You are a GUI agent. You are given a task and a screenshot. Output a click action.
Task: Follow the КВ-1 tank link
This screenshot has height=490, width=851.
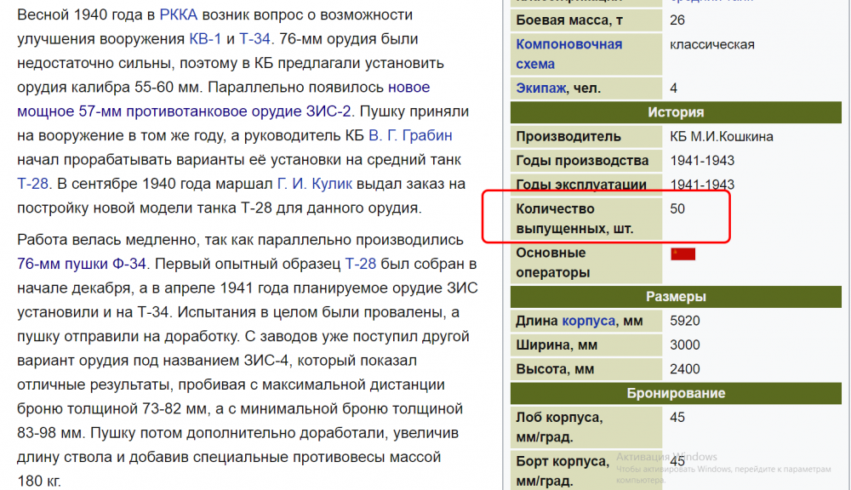coord(205,39)
